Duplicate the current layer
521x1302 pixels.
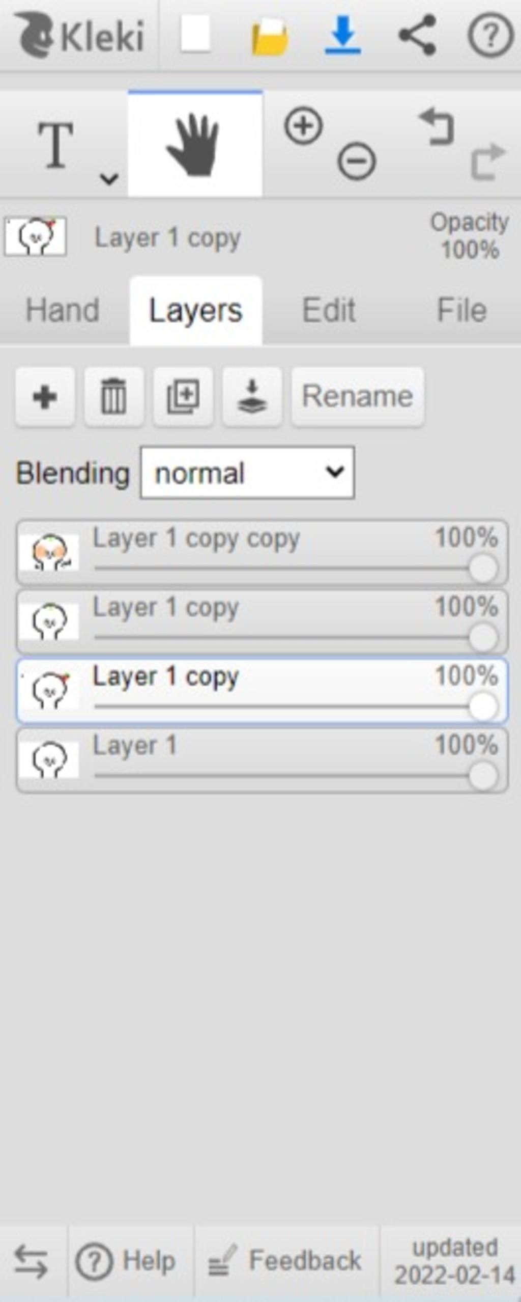pyautogui.click(x=183, y=396)
